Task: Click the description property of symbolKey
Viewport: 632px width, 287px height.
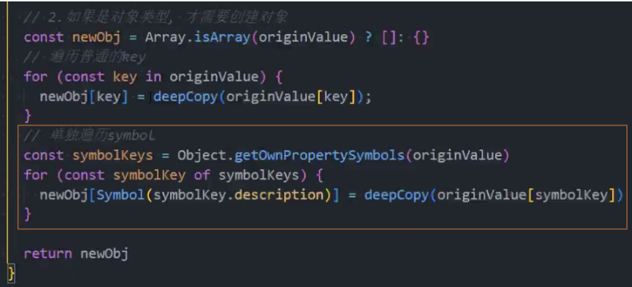Action: [x=279, y=195]
